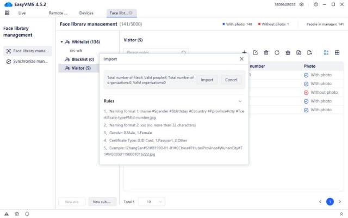Open Synchronize management in sidebar
The image size is (348, 218).
click(x=30, y=61)
